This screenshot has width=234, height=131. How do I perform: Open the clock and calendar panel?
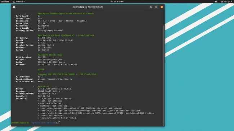pyautogui.click(x=117, y=2)
